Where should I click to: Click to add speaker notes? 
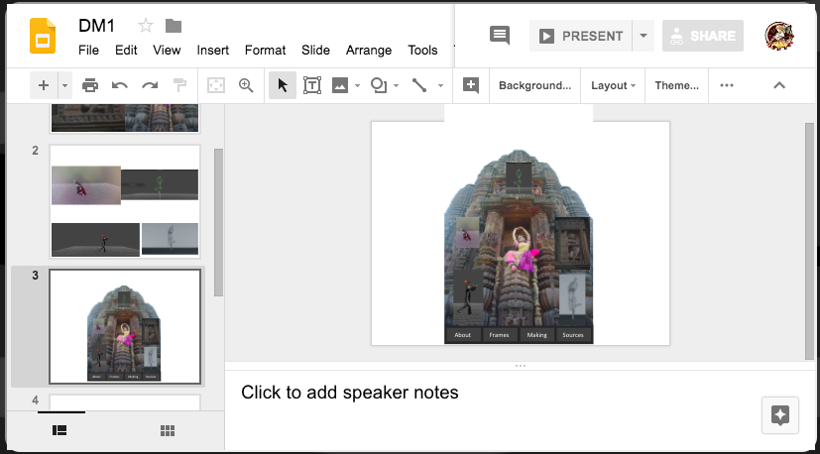(350, 393)
